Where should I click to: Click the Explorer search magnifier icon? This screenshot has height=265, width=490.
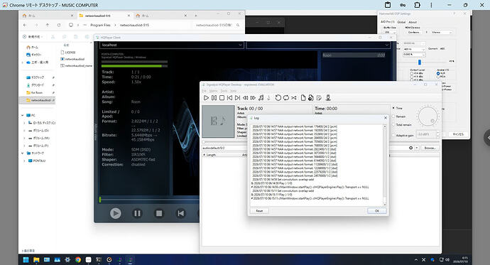(238, 25)
